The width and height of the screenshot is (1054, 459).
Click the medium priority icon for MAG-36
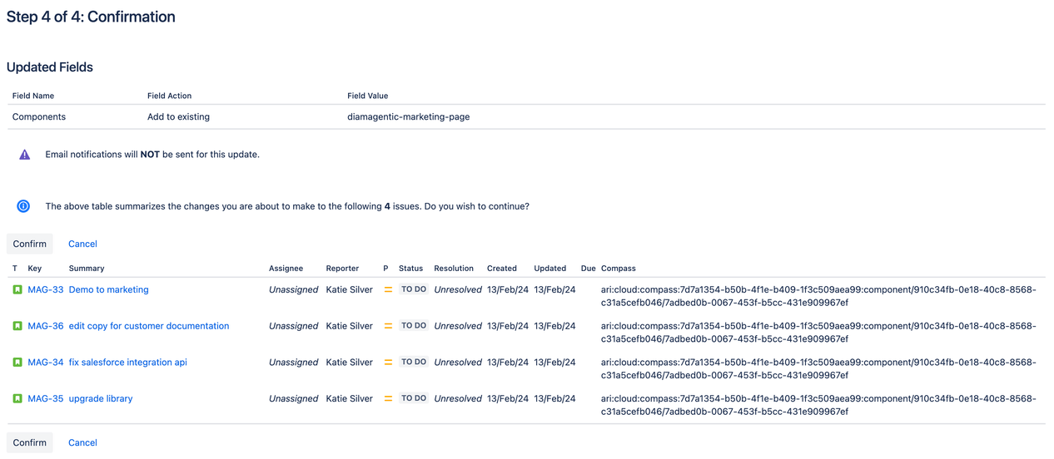[x=388, y=326]
